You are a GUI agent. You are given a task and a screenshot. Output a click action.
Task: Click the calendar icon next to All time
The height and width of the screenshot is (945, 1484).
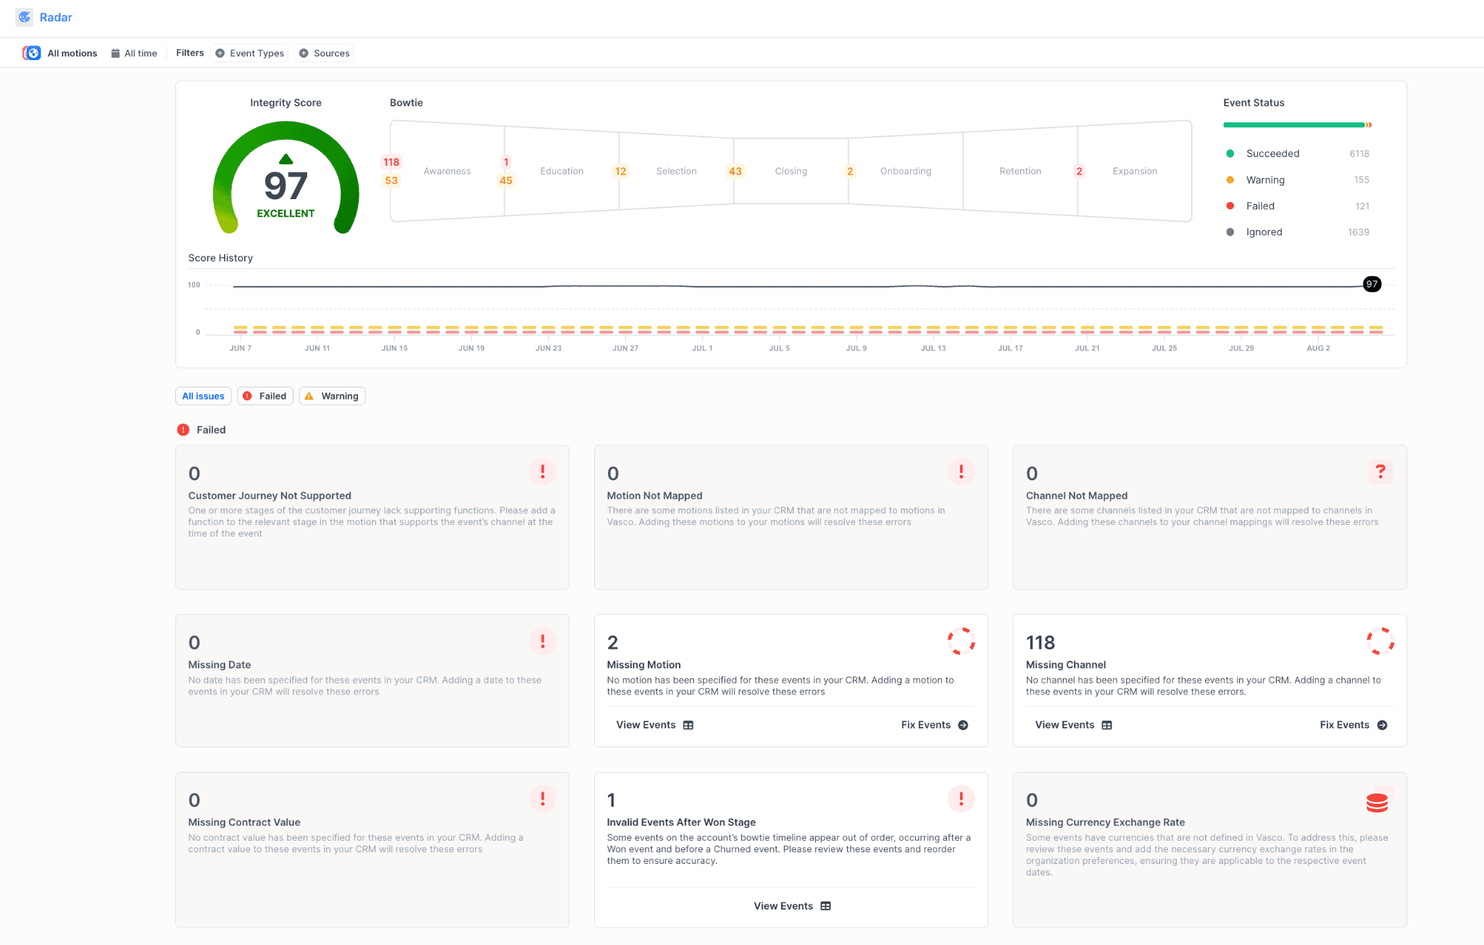(x=115, y=52)
